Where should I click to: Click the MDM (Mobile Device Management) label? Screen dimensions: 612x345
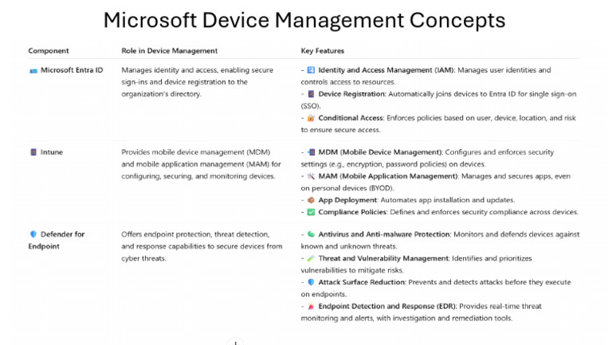point(380,152)
